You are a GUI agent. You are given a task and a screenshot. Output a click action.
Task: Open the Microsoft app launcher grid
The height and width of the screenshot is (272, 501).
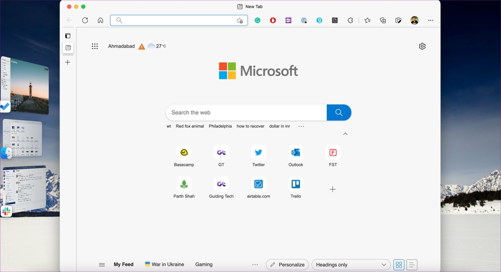coord(95,46)
